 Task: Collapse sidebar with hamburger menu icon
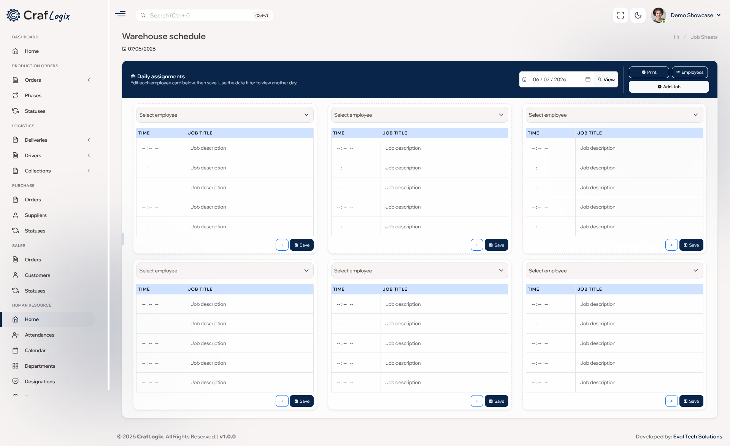[120, 14]
